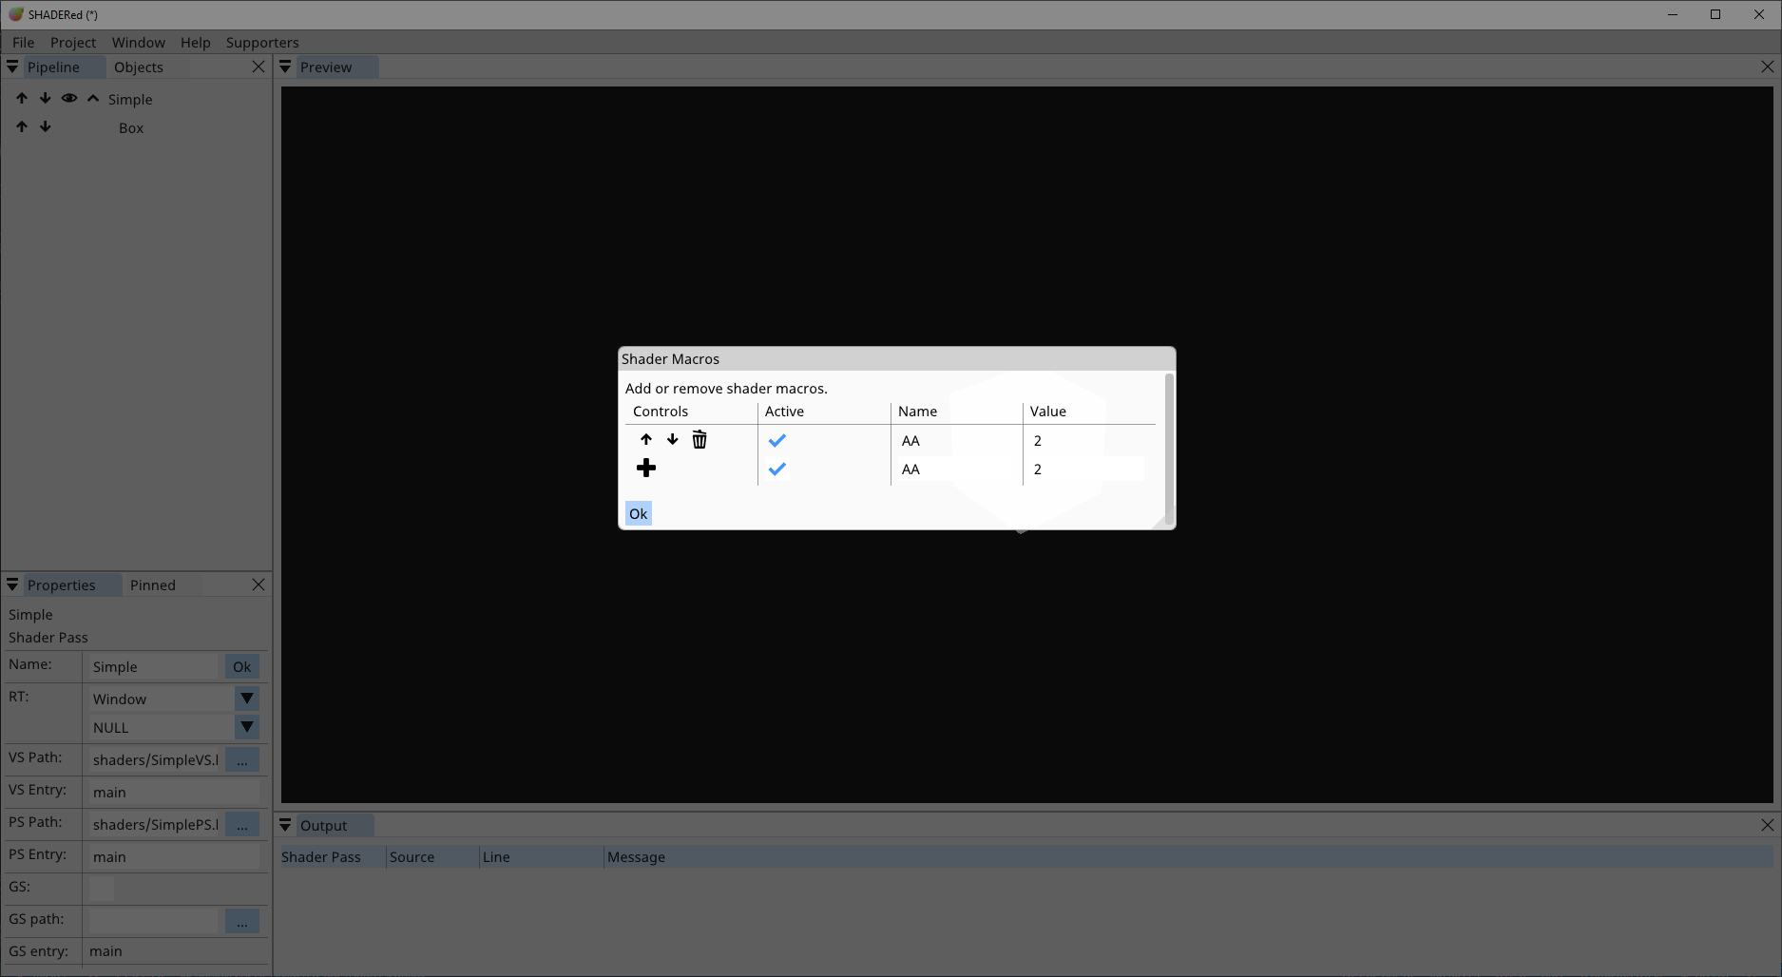Move first AA macro down
Image resolution: width=1782 pixels, height=977 pixels.
(x=673, y=439)
